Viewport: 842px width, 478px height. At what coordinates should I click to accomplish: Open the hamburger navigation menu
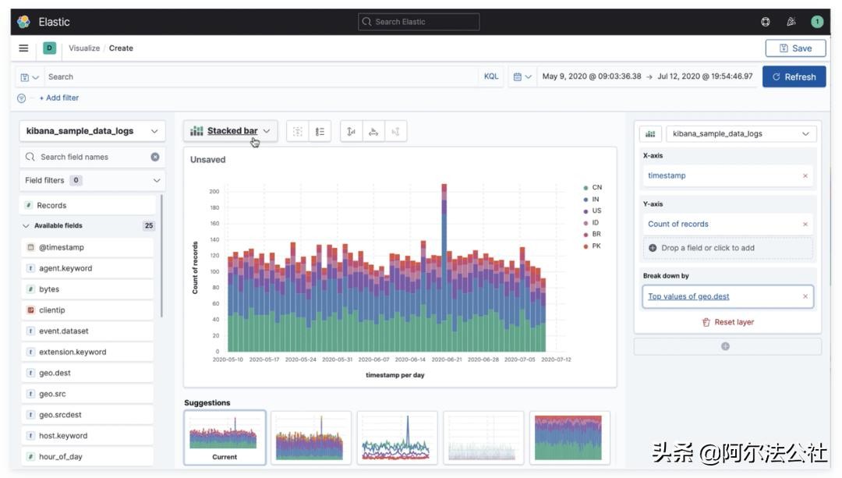pos(23,48)
